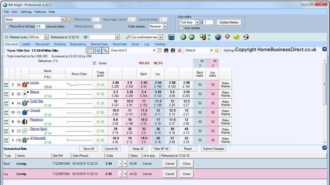Screen dimensions: 330x185
Task: Switch to the Ladder tab
Action: click(26, 44)
